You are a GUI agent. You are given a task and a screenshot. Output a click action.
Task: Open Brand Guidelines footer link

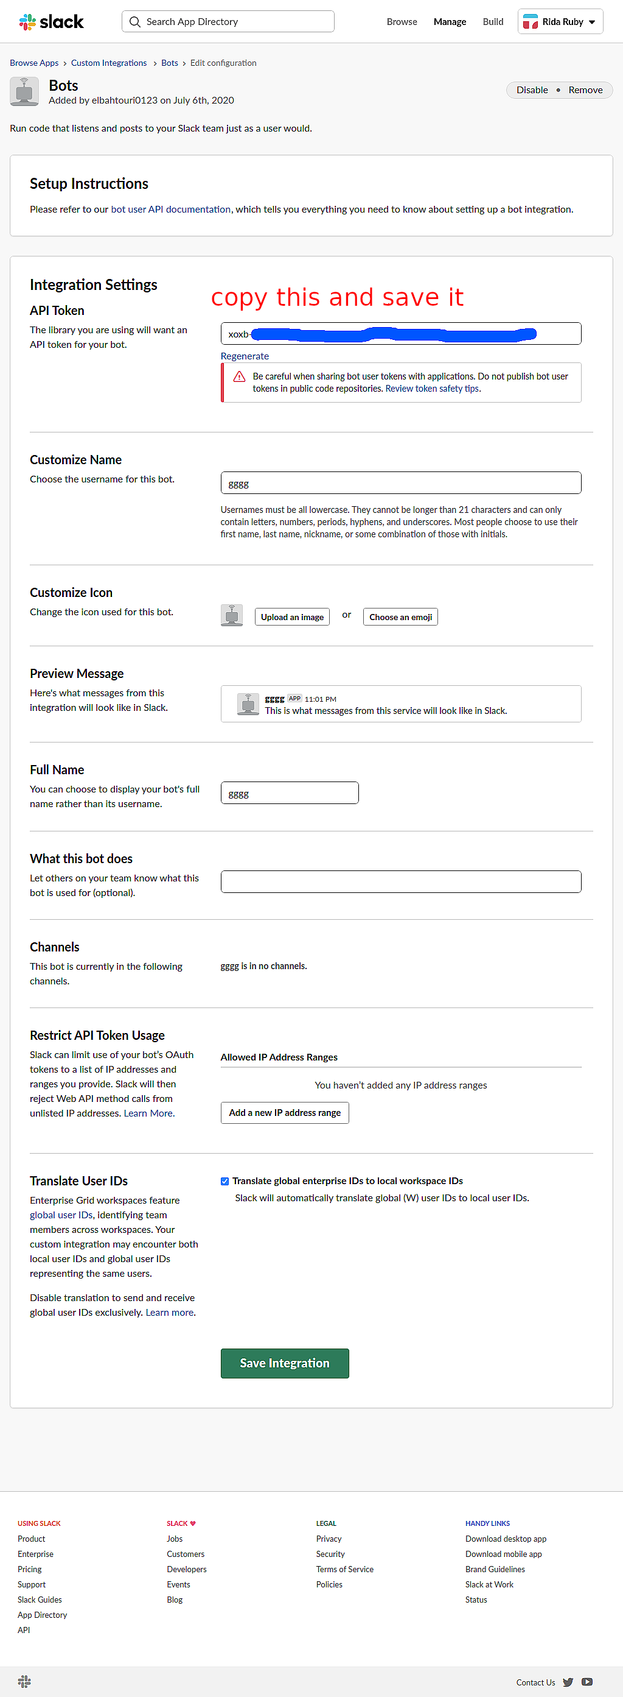coord(495,1569)
